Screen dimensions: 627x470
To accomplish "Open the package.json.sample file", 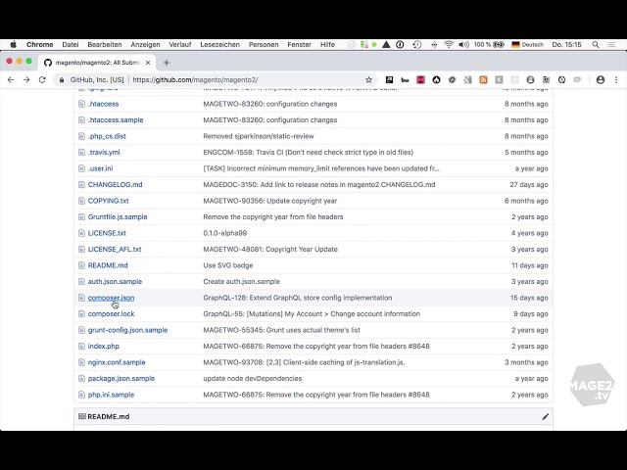I will 121,379.
